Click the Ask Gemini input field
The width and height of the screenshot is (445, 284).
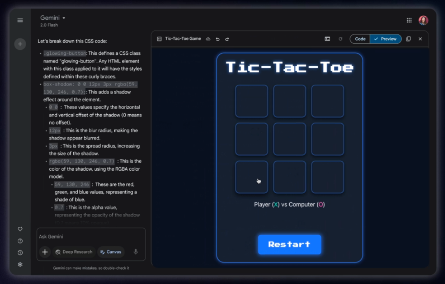(x=88, y=237)
